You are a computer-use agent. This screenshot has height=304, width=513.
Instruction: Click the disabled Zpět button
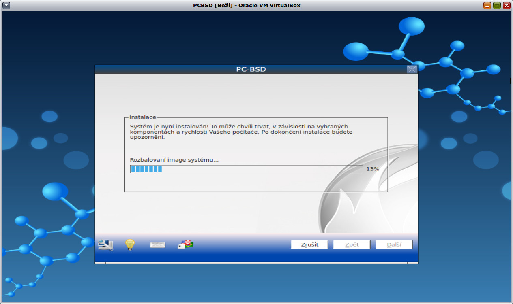(351, 244)
